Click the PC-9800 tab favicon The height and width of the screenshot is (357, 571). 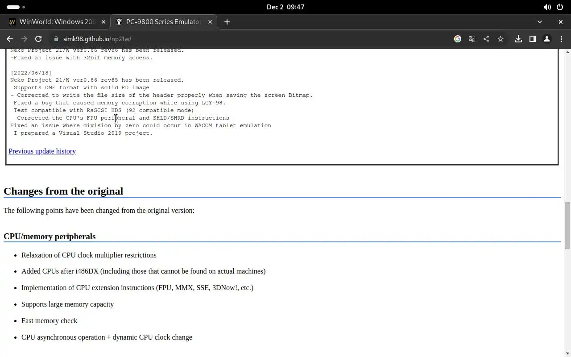click(119, 22)
